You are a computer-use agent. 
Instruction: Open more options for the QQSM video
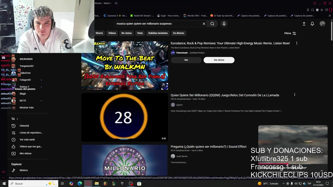click(294, 95)
